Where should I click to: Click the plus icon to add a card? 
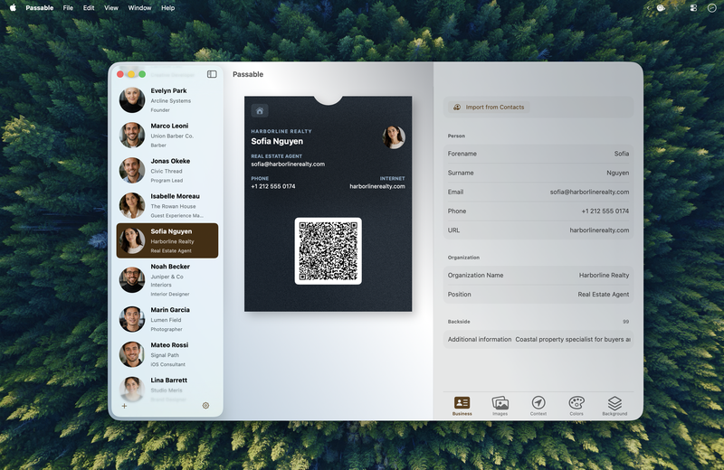tap(124, 406)
